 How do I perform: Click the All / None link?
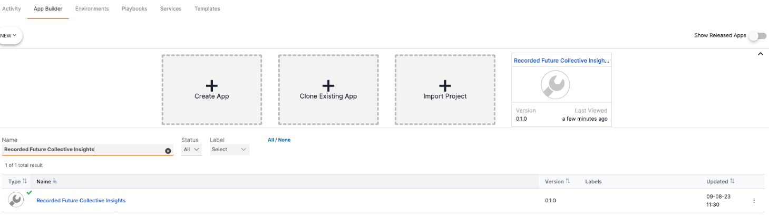279,140
